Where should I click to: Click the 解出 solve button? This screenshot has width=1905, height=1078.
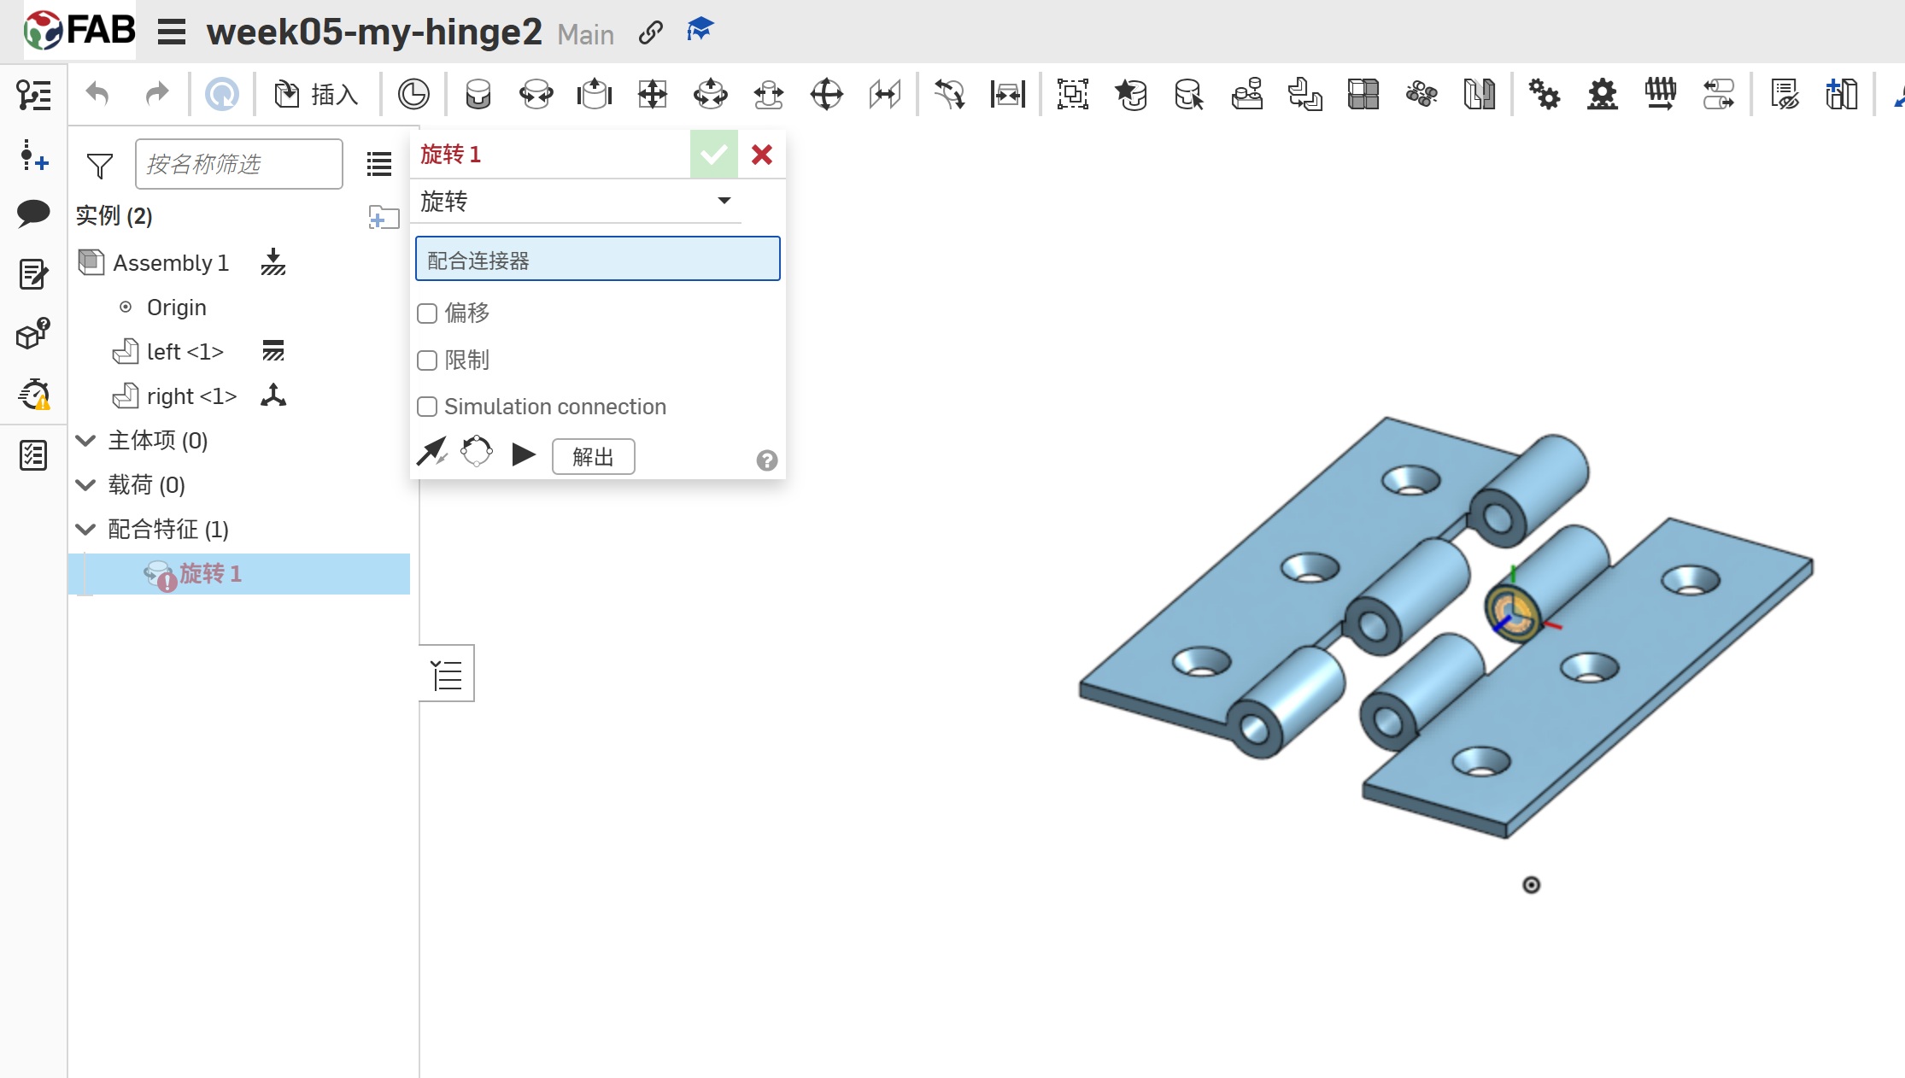(593, 457)
